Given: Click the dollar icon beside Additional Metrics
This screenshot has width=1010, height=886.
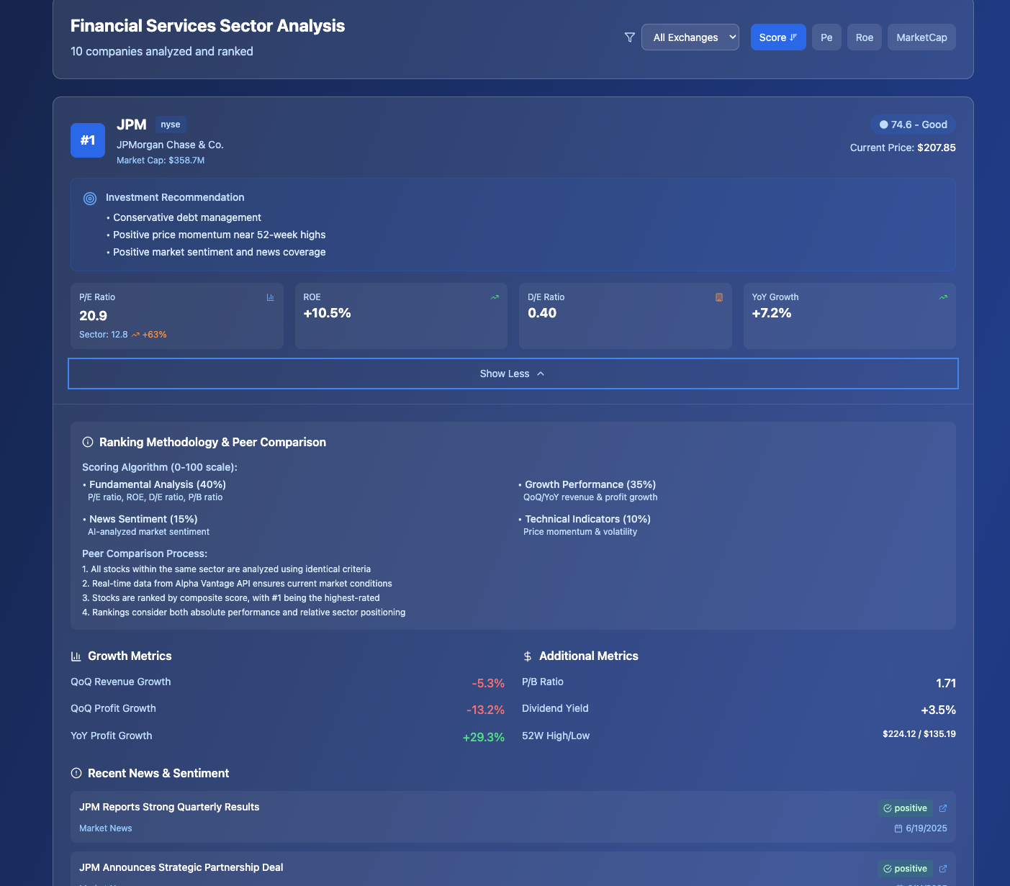Looking at the screenshot, I should pos(528,656).
